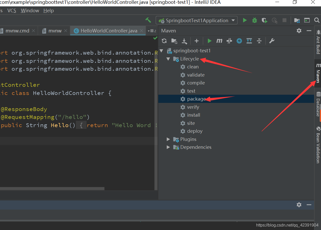Add a Maven project with plus icon
This screenshot has height=230, width=321.
(x=196, y=41)
